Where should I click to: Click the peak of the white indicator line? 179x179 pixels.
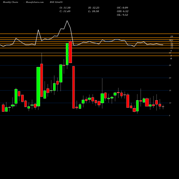(x=67, y=21)
